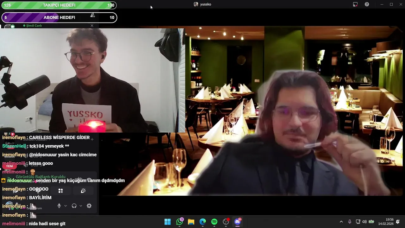This screenshot has width=405, height=228.
Task: Open headphone output options chevron
Action: point(81,206)
